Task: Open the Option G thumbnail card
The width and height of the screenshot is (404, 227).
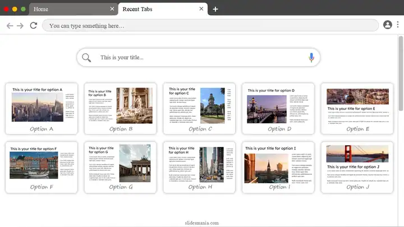Action: click(x=120, y=167)
